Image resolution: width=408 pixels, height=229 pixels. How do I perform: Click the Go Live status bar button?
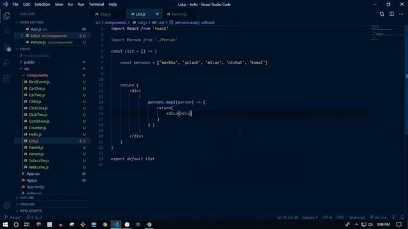378,217
